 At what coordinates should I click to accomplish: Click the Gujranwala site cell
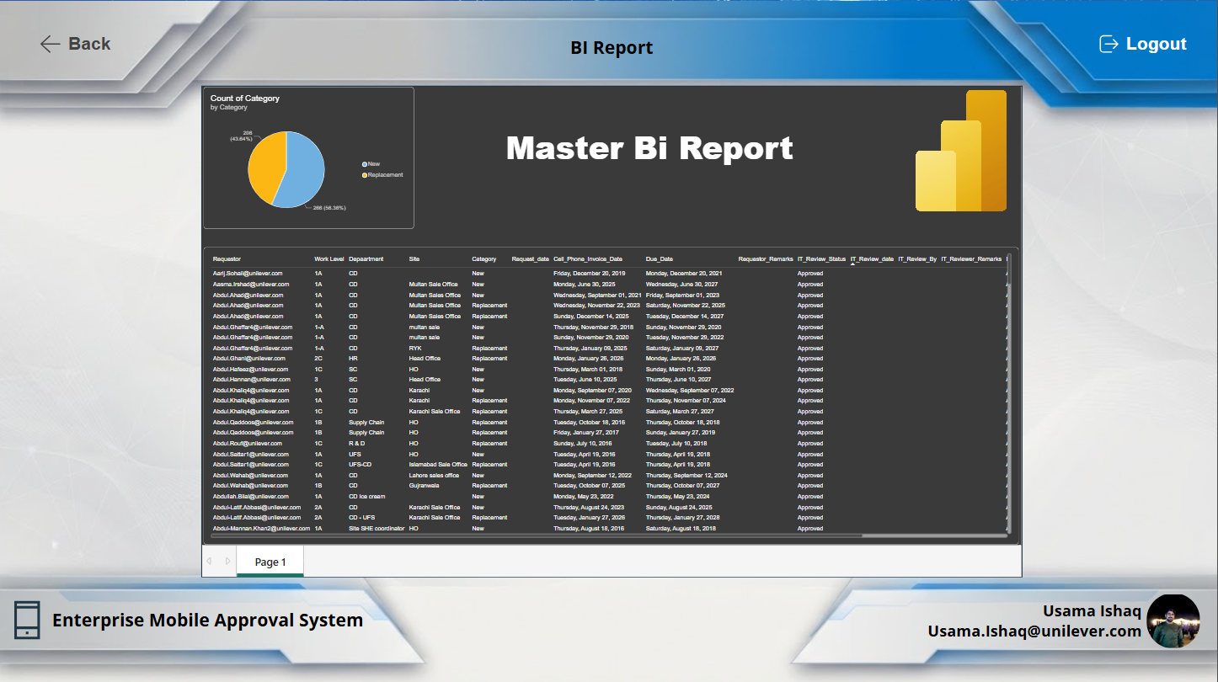pyautogui.click(x=424, y=486)
